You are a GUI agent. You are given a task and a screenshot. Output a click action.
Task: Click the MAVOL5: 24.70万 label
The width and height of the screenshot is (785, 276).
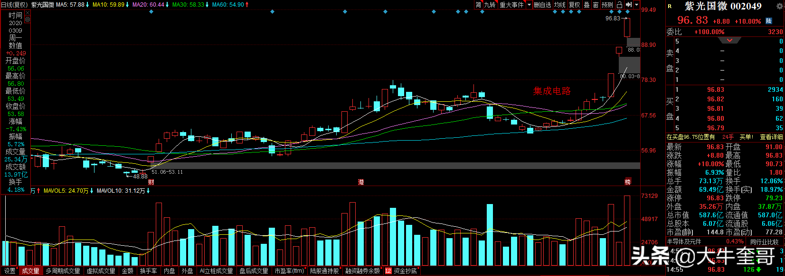click(66, 191)
